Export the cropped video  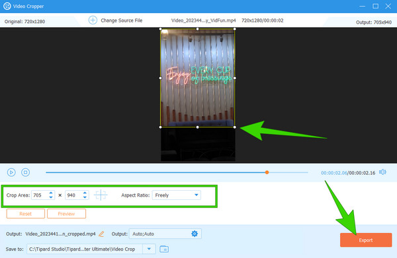pos(366,240)
